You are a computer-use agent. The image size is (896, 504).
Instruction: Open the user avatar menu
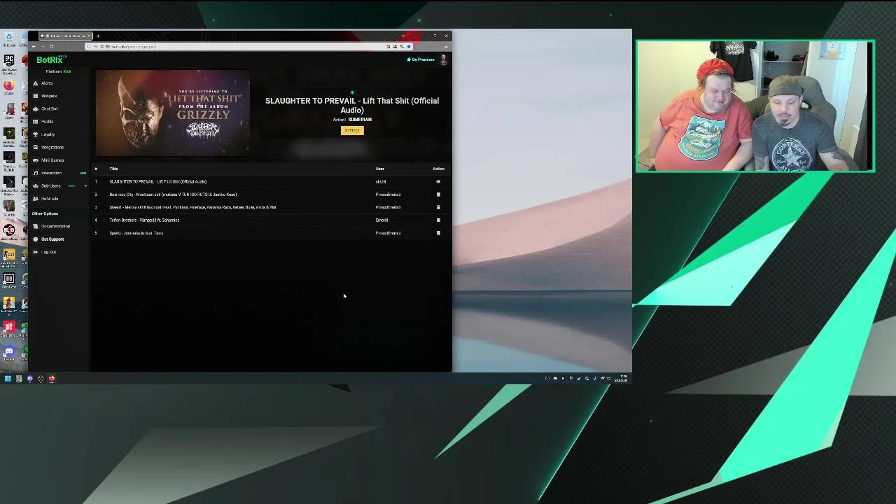(x=443, y=59)
